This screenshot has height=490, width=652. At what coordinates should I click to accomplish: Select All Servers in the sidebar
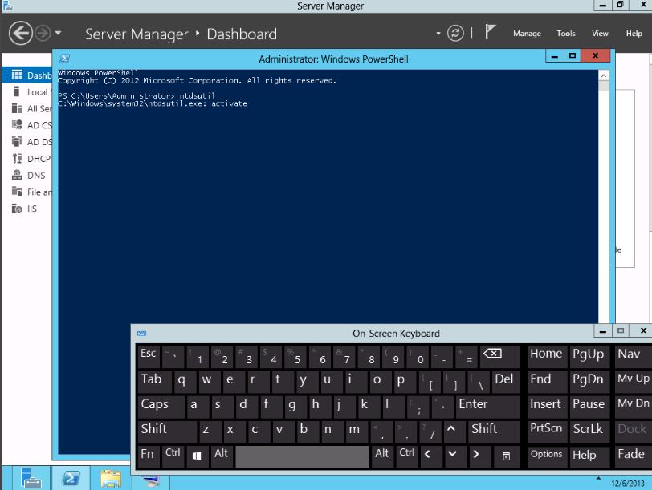click(x=27, y=108)
